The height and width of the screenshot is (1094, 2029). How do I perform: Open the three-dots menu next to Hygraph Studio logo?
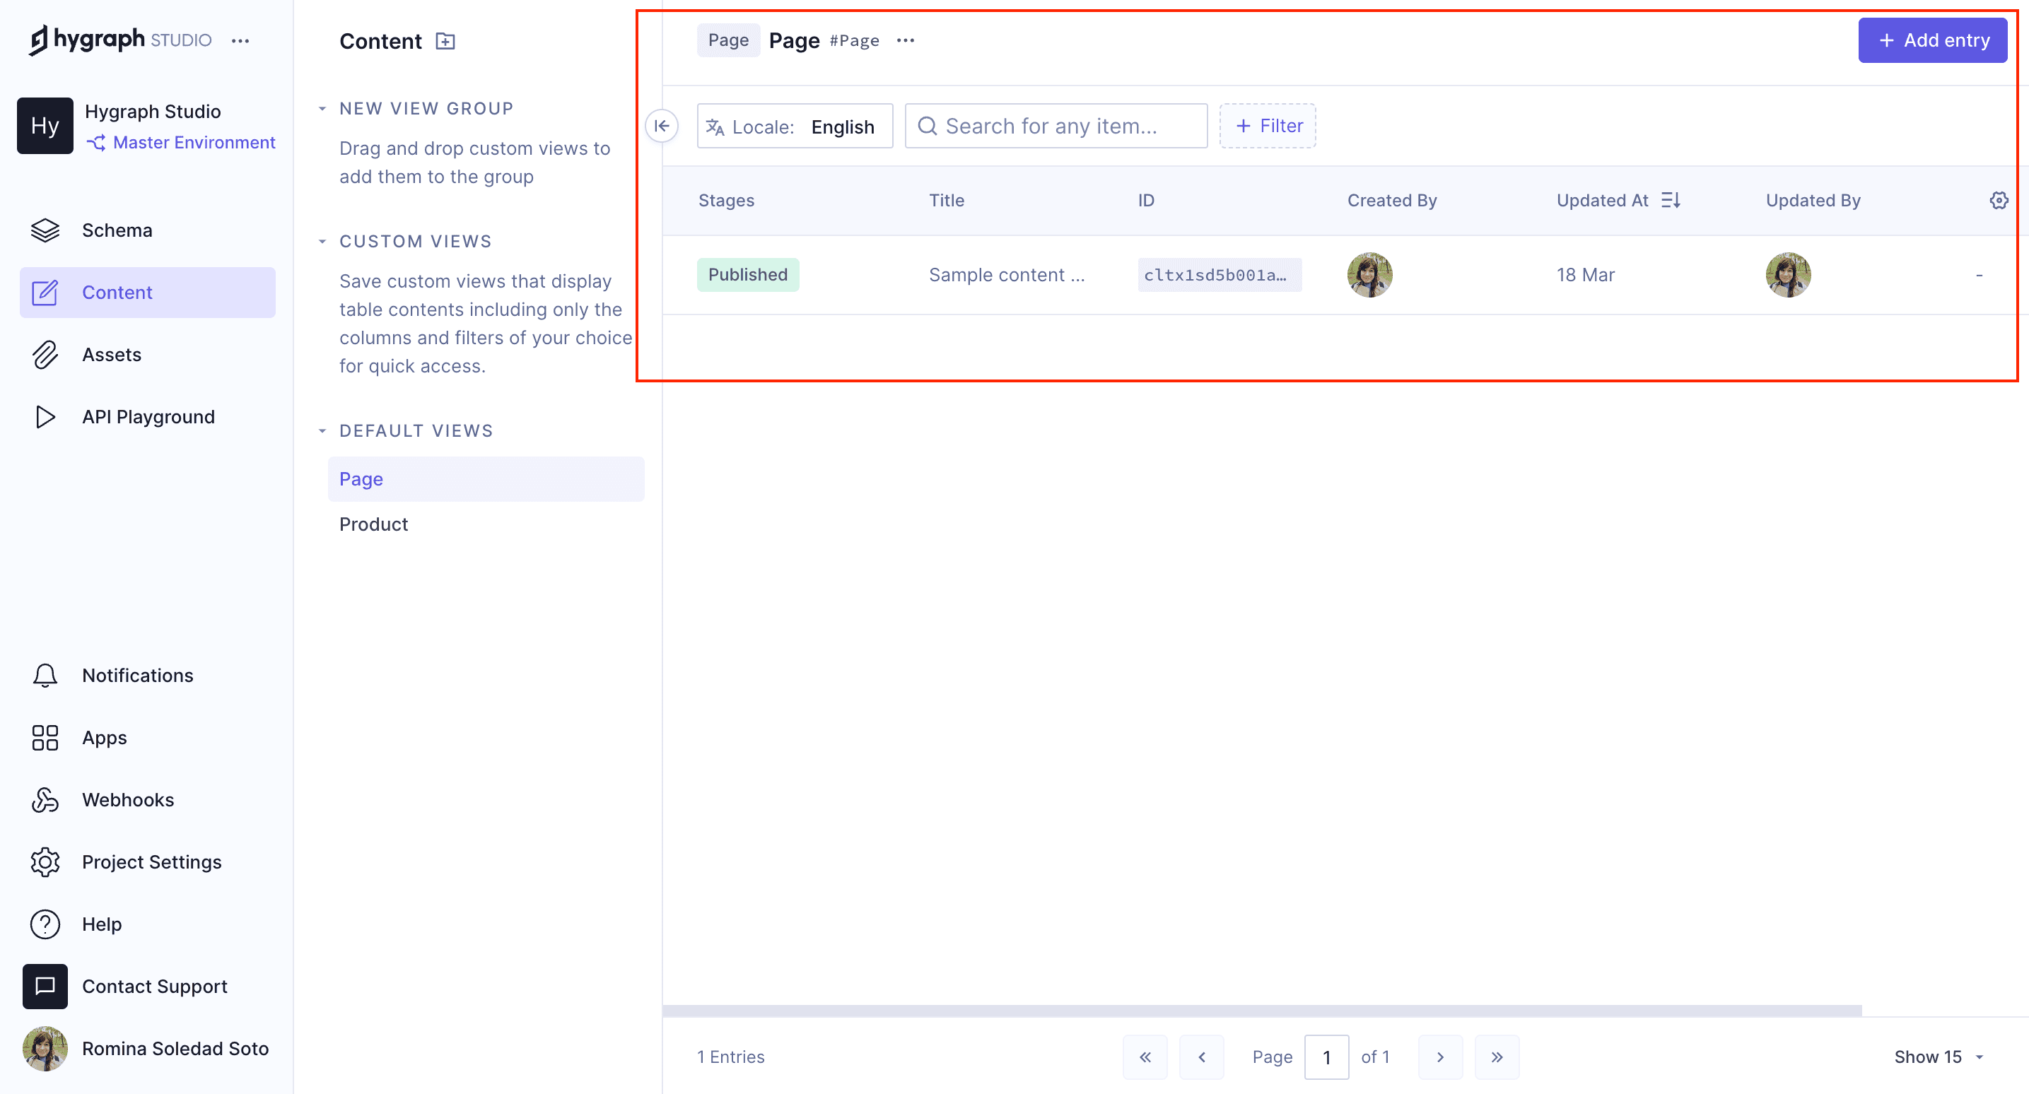[240, 41]
